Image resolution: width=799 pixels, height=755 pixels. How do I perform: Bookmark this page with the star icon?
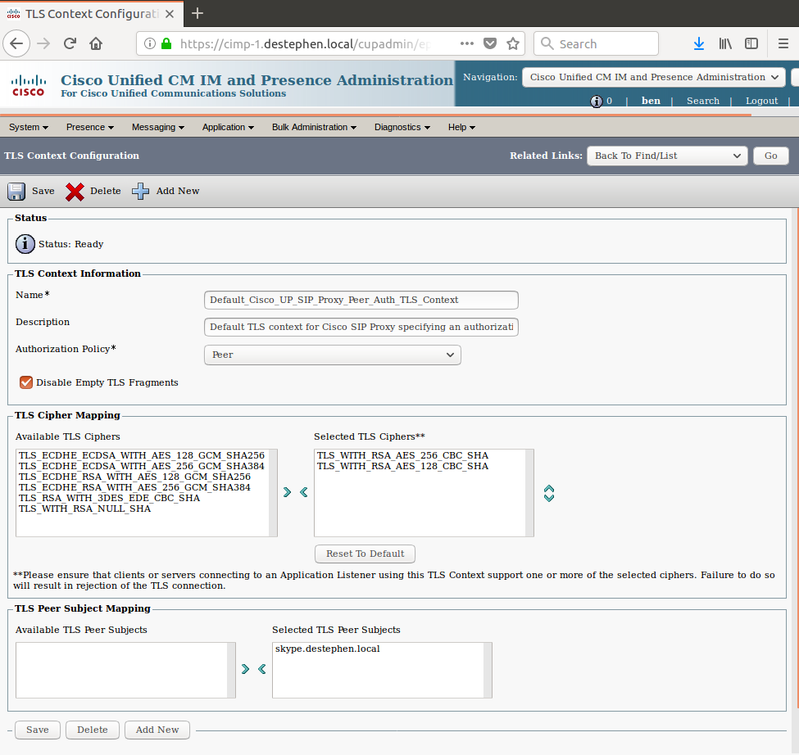tap(513, 43)
